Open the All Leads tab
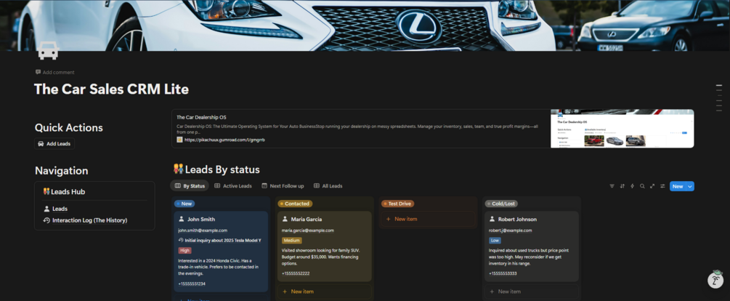This screenshot has width=730, height=301. tap(328, 186)
